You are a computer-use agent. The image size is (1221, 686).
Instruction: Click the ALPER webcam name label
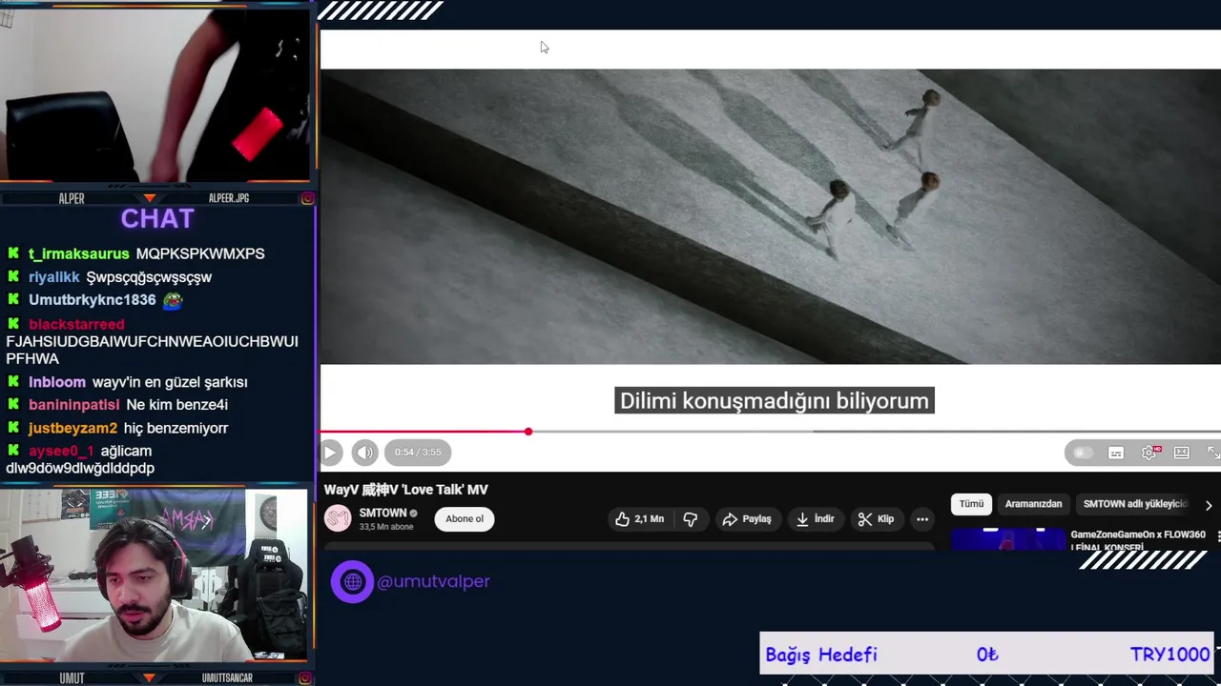[72, 198]
